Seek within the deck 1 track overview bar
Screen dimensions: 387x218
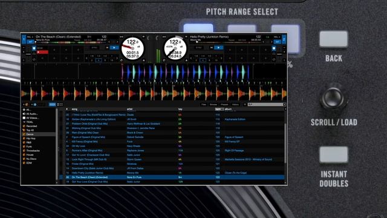(x=71, y=43)
